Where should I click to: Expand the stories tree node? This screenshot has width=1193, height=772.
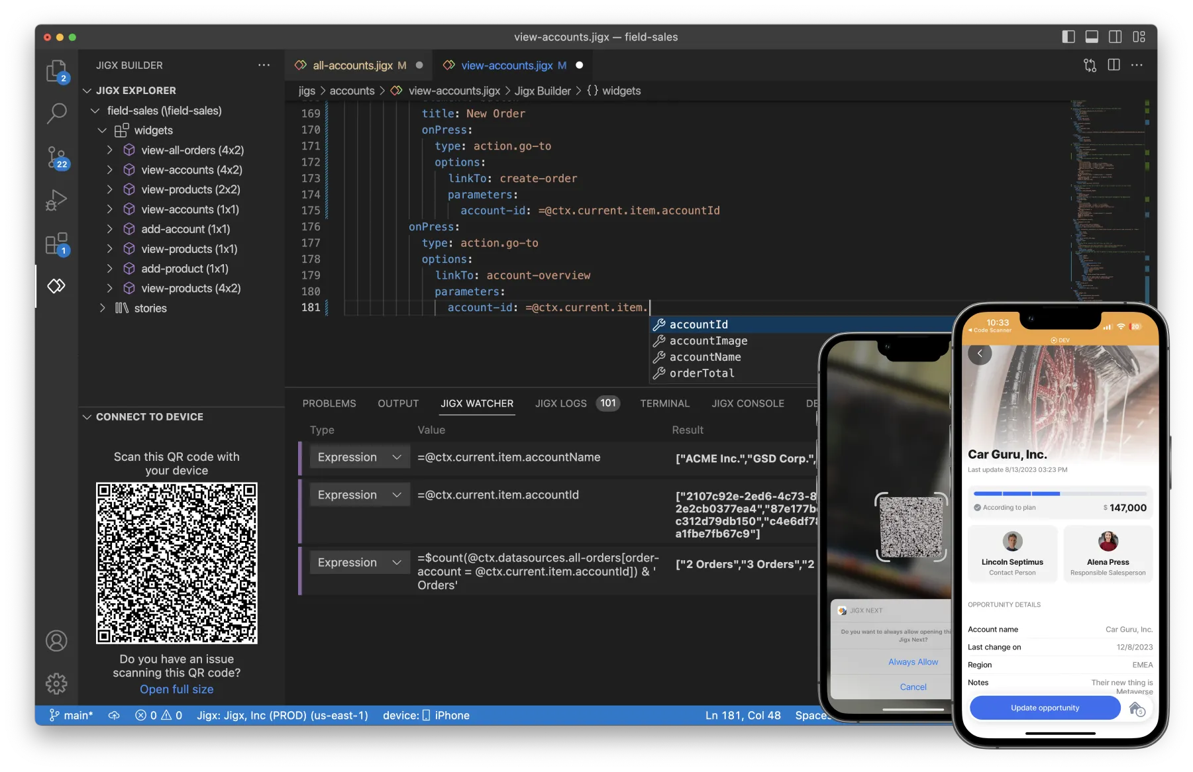pos(103,308)
